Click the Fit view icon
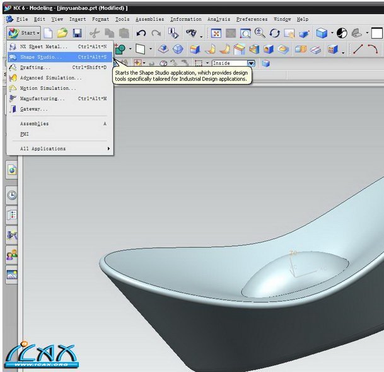 tap(216, 33)
